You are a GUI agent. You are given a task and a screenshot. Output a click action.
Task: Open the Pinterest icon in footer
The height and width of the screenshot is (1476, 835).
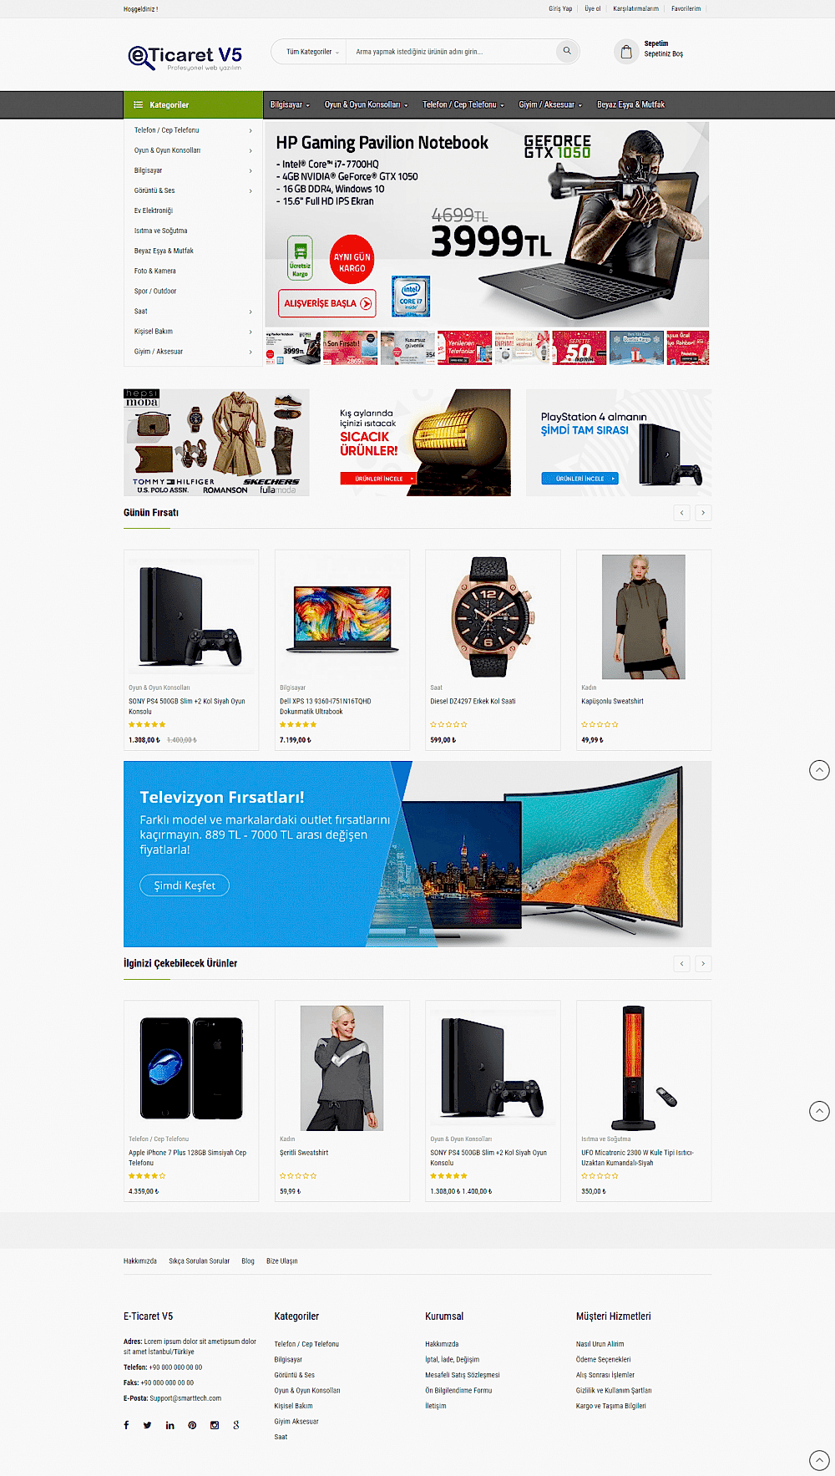click(x=192, y=1425)
